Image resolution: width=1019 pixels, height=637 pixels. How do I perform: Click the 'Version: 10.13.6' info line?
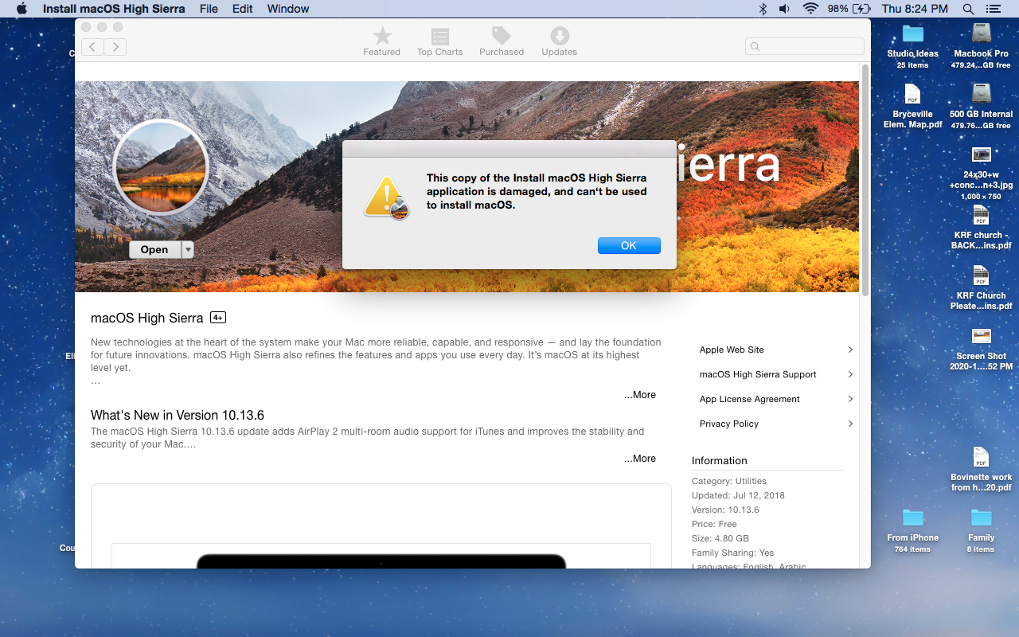click(x=725, y=510)
